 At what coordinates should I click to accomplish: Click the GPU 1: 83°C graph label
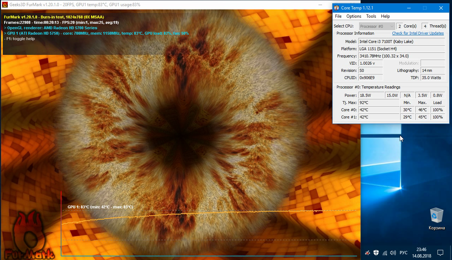100,207
